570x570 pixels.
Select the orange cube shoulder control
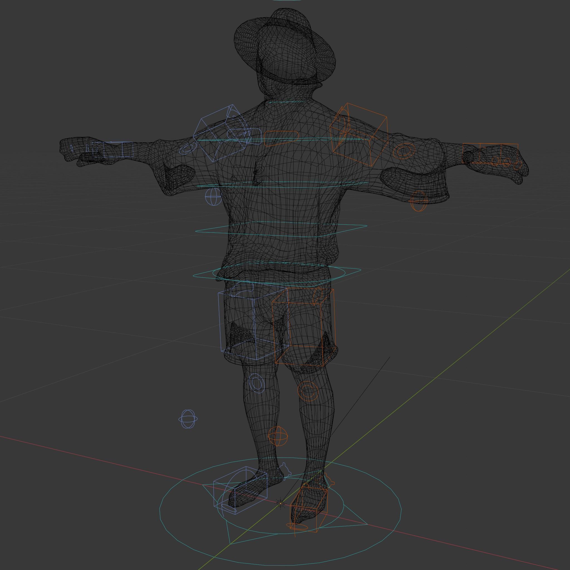coord(358,134)
